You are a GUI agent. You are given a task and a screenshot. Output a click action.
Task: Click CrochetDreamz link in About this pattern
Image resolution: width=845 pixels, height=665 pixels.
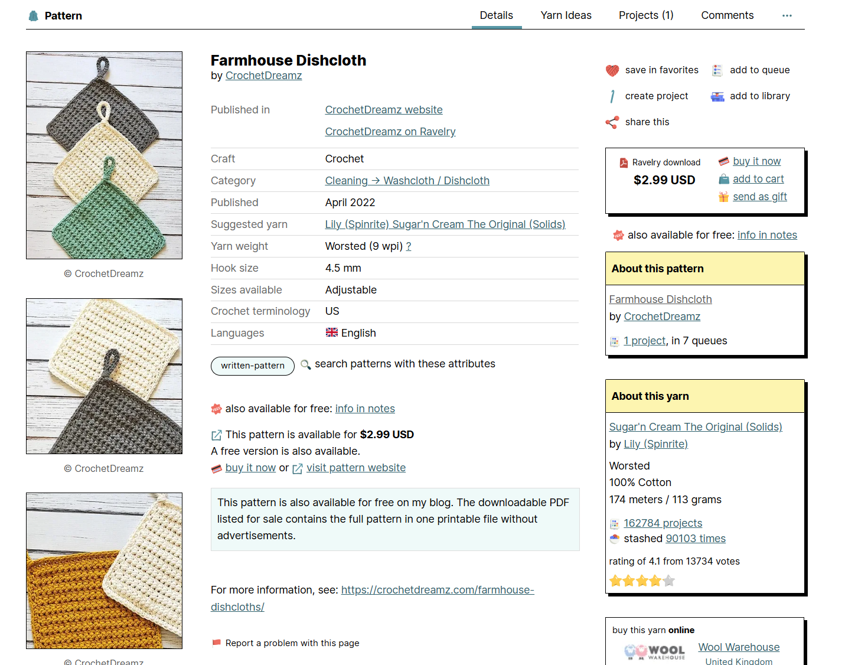(x=663, y=317)
